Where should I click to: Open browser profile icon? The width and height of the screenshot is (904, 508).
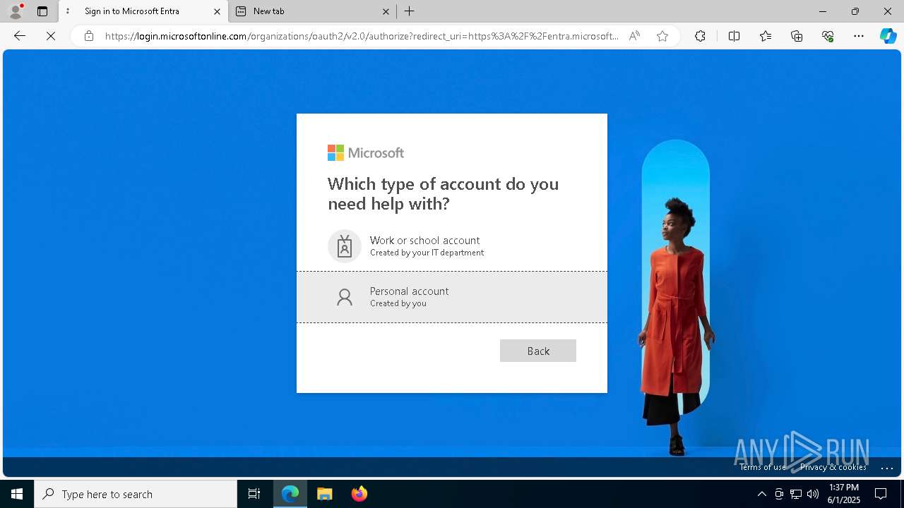pyautogui.click(x=16, y=11)
